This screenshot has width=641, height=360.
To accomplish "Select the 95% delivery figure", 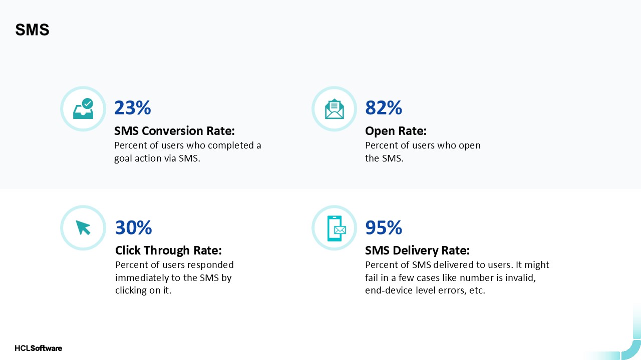I will coord(384,228).
